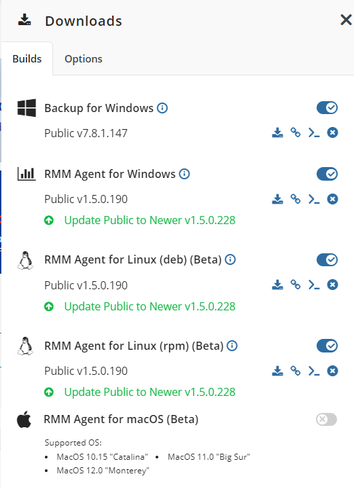
Task: Disable Backup for Windows toggle
Action: click(x=327, y=108)
